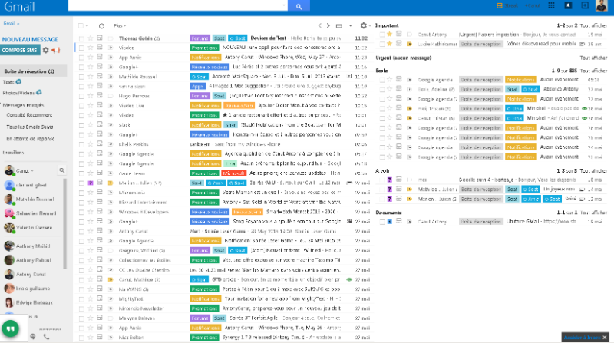Expand the small Gmail dropdown under the logo
The image size is (614, 343).
pos(12,24)
